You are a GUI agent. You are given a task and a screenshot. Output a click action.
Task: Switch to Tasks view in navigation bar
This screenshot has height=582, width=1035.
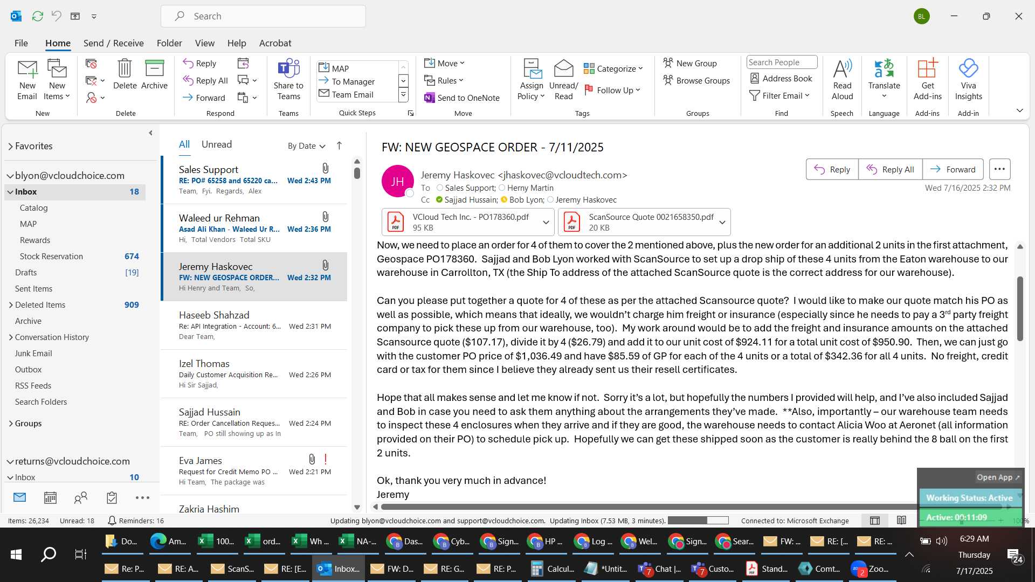tap(112, 498)
